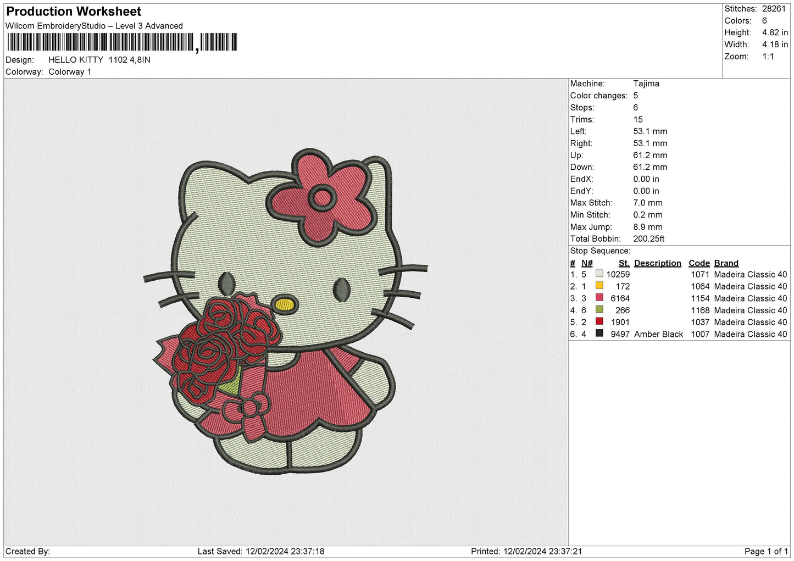The image size is (794, 561).
Task: Click the design name 'HELLO KITTY 1102 4,8IN'
Action: pyautogui.click(x=99, y=60)
